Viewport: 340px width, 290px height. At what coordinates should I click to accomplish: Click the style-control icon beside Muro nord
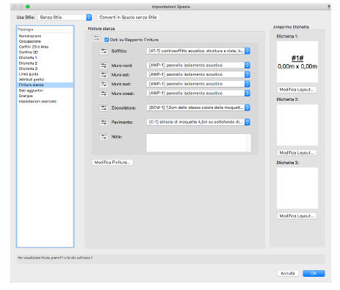104,66
